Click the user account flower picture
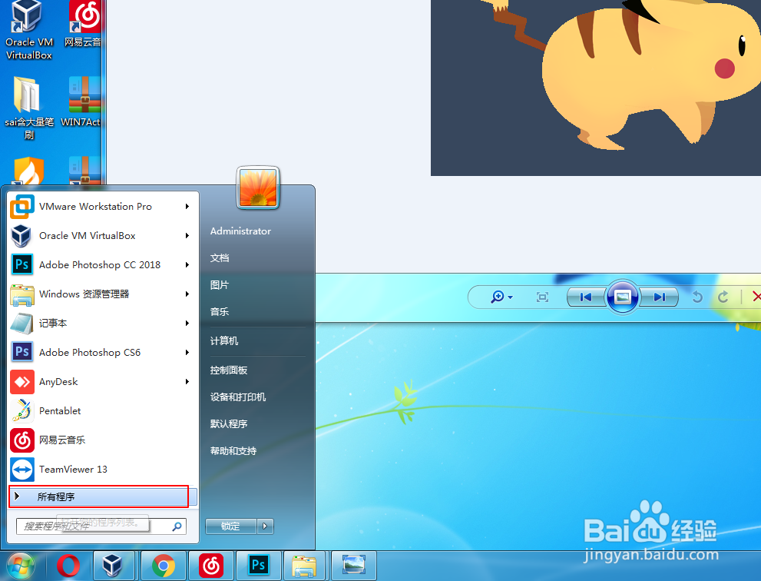The height and width of the screenshot is (581, 761). click(258, 188)
